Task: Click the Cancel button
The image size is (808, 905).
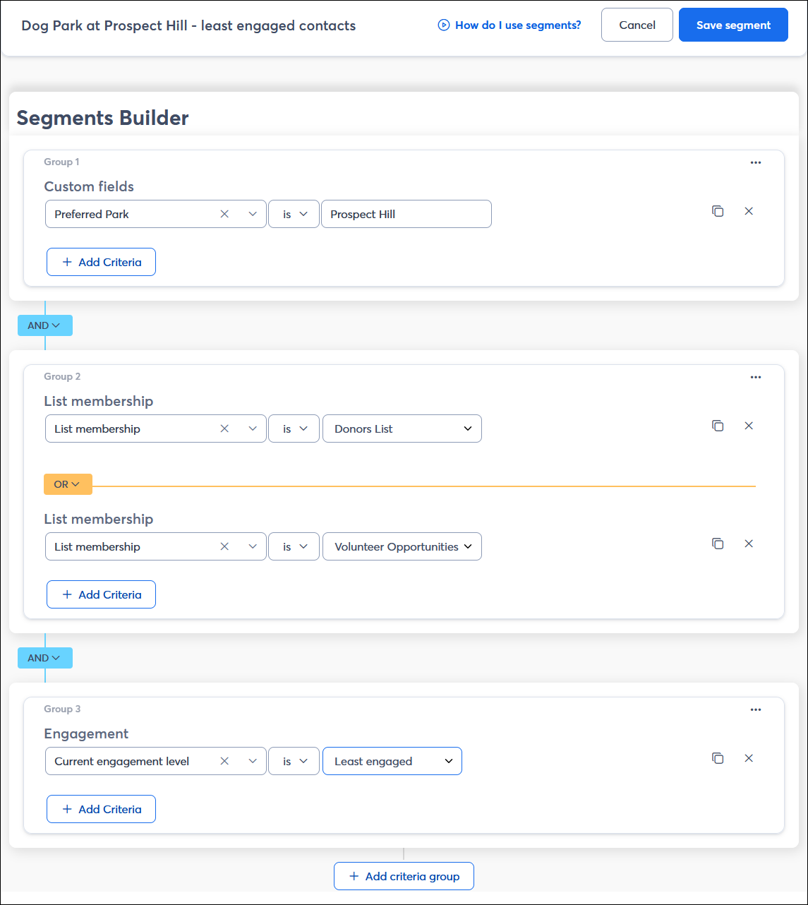Action: click(x=637, y=24)
